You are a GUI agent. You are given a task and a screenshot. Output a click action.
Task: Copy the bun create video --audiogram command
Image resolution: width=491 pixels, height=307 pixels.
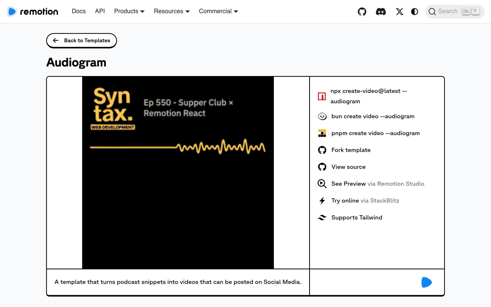click(373, 116)
